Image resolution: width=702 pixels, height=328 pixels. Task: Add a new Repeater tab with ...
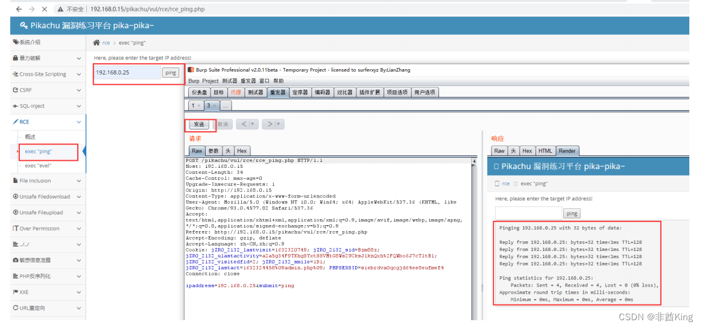point(225,106)
